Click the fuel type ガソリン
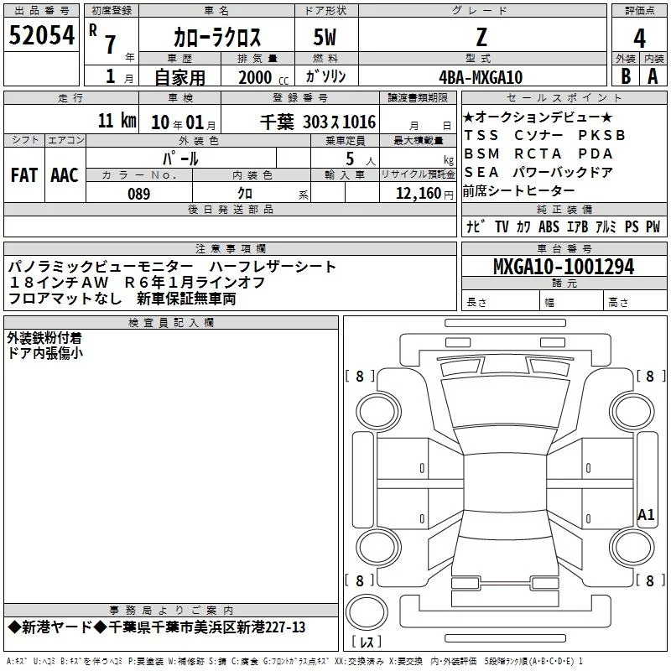The height and width of the screenshot is (671, 671). (x=325, y=76)
